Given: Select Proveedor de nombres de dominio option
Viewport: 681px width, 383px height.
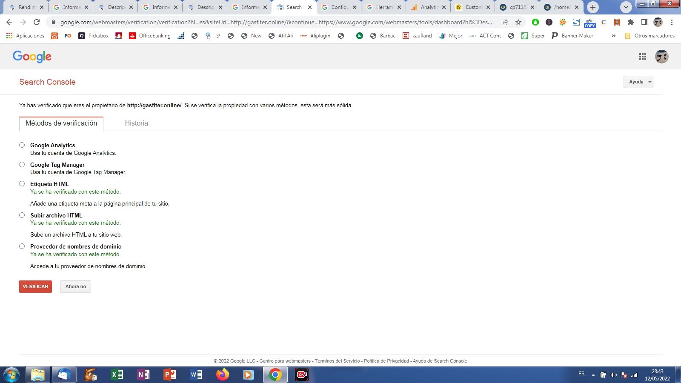Looking at the screenshot, I should [x=22, y=246].
